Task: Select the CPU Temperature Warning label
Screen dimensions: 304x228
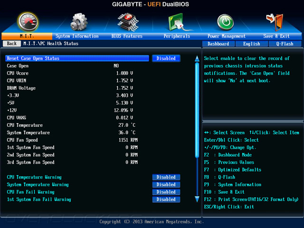Action: (34, 177)
